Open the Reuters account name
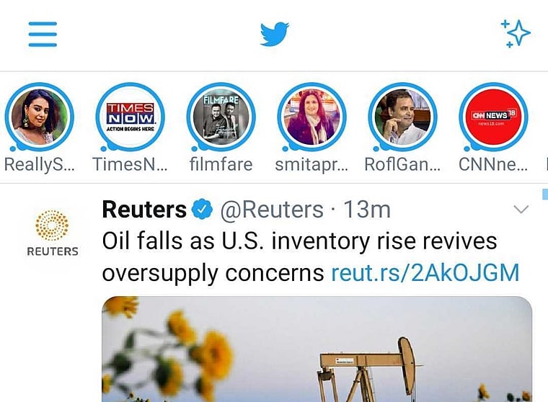 (x=144, y=210)
